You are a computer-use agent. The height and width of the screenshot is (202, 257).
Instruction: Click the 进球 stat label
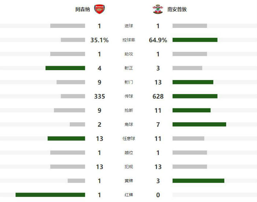[129, 26]
